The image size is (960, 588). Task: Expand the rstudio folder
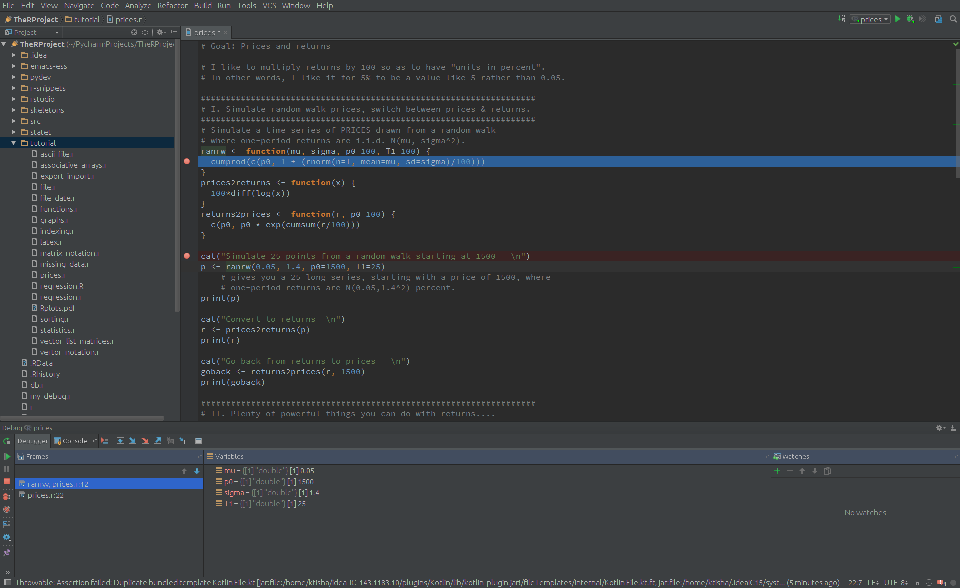coord(14,99)
